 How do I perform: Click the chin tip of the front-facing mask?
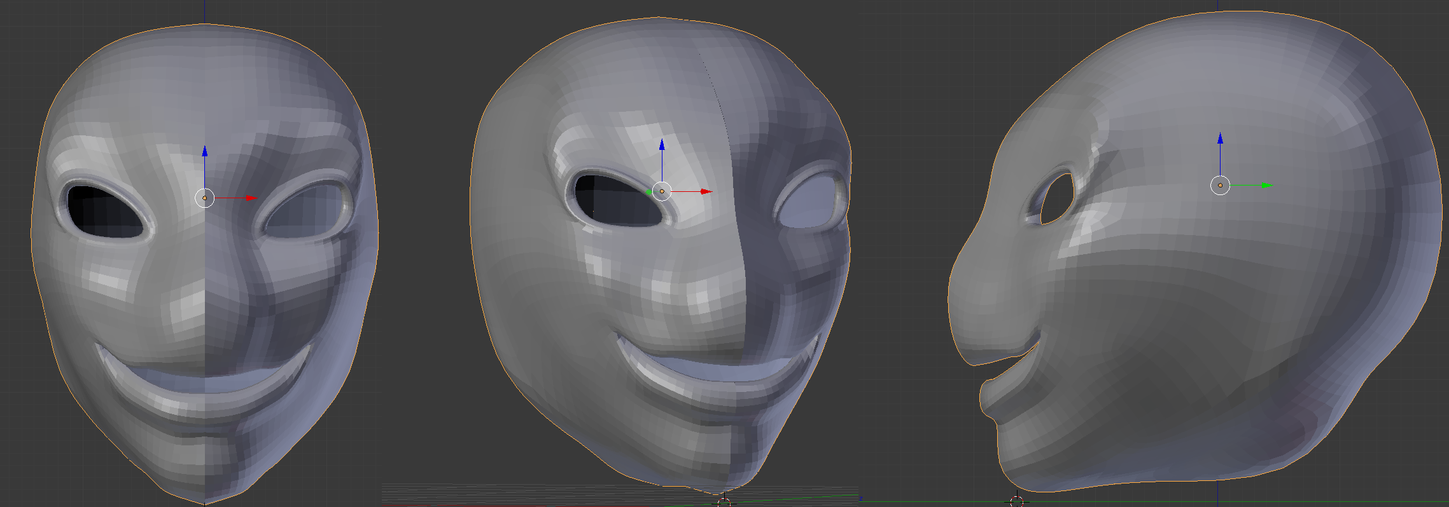[204, 501]
